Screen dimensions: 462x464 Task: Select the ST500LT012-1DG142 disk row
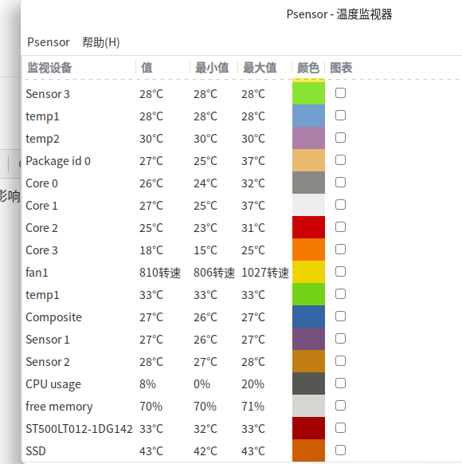pyautogui.click(x=242, y=428)
